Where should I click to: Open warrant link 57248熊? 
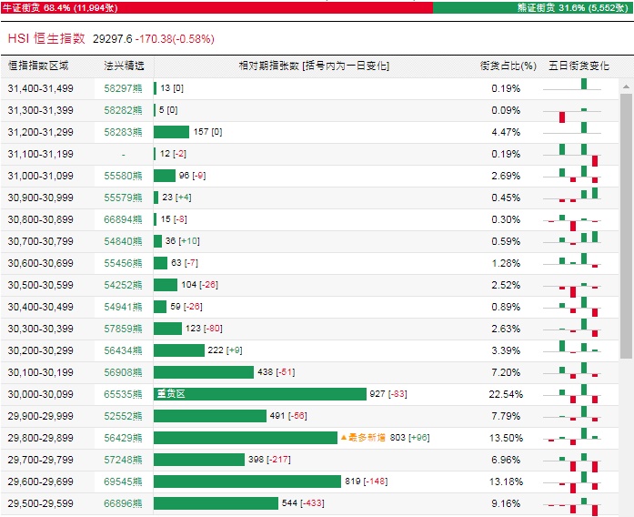coord(123,460)
